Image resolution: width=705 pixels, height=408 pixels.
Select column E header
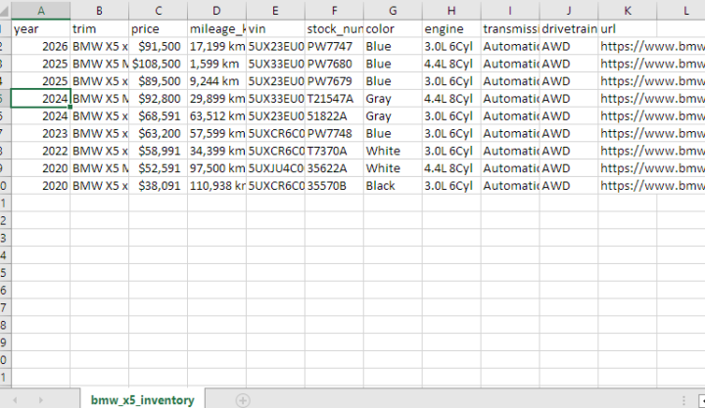pyautogui.click(x=275, y=11)
